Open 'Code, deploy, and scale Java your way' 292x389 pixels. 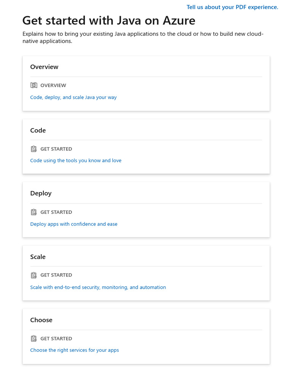coord(73,97)
